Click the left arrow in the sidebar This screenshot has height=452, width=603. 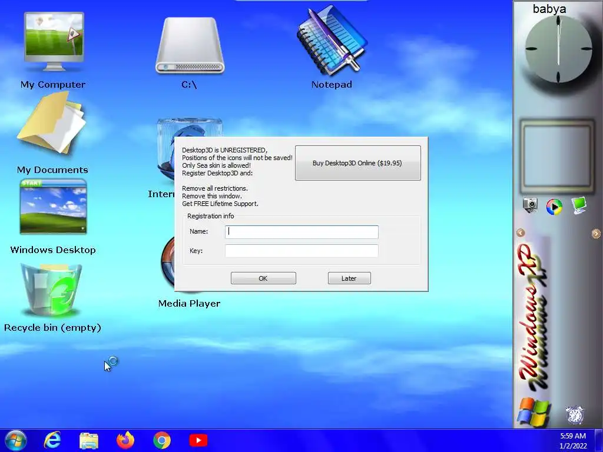click(521, 232)
